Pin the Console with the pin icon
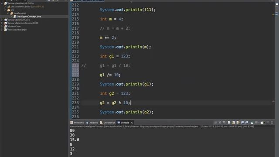Viewport: 279px width, 157px height. pos(252,123)
